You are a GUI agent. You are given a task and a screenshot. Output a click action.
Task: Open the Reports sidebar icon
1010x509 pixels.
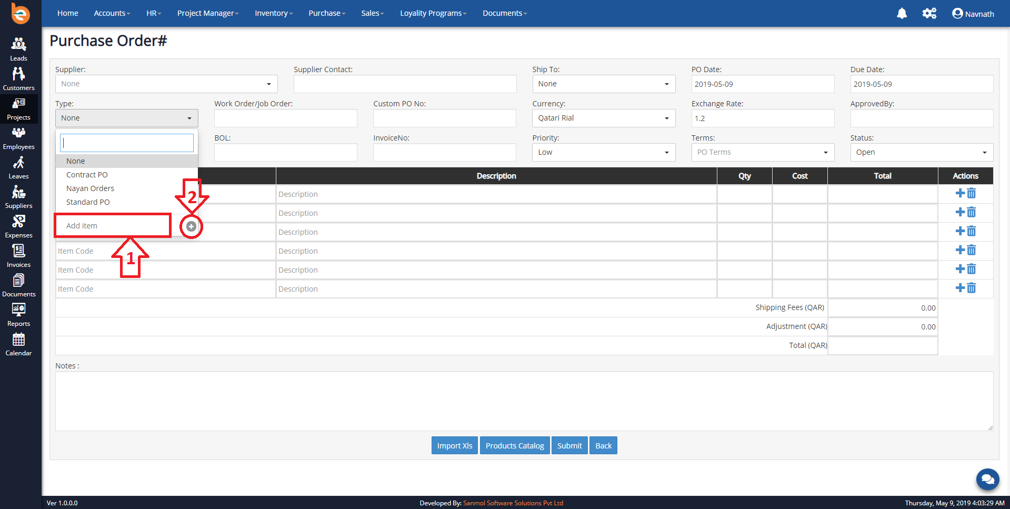18,315
